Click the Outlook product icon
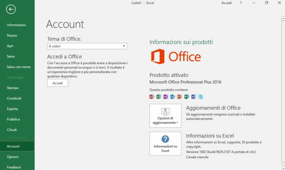The height and width of the screenshot is (170, 285). (x=173, y=97)
